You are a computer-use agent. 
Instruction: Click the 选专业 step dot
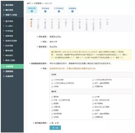click(x=31, y=19)
